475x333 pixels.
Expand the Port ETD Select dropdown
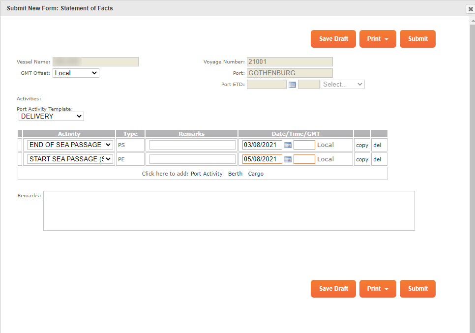tap(343, 84)
